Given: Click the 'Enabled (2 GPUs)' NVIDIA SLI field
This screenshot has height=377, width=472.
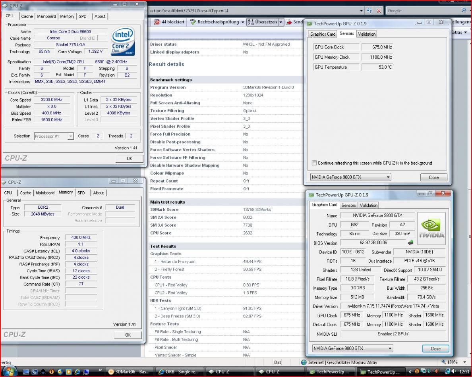Looking at the screenshot, I should [393, 334].
